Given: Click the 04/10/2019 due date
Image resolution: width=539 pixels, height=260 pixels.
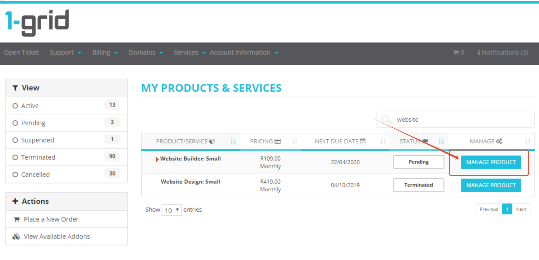Looking at the screenshot, I should tap(345, 185).
